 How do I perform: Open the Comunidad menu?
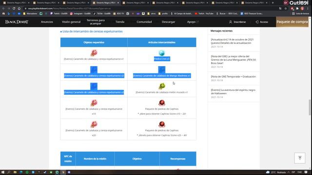tap(144, 22)
